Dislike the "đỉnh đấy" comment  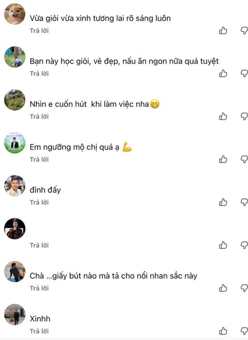244,203
